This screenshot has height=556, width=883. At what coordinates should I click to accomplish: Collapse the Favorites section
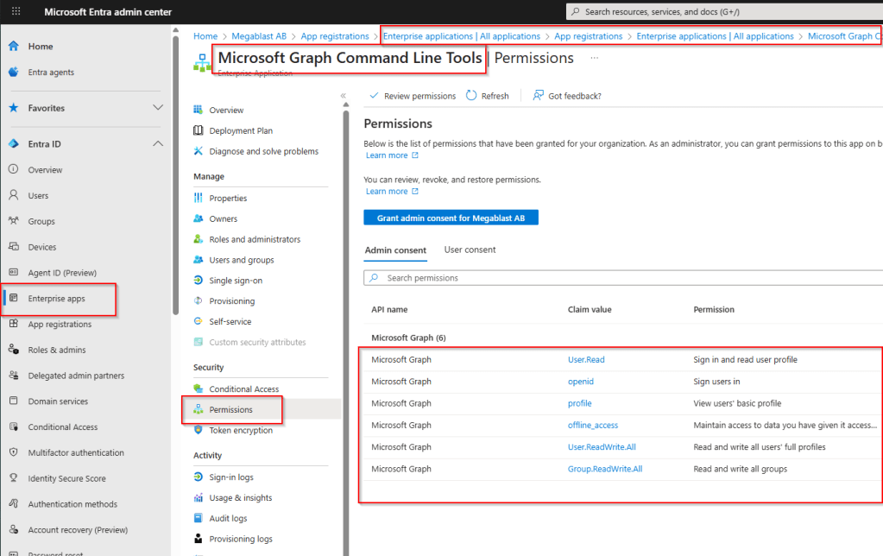pyautogui.click(x=159, y=109)
